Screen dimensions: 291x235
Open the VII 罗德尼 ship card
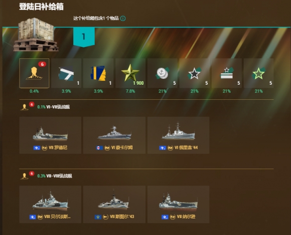point(50,135)
